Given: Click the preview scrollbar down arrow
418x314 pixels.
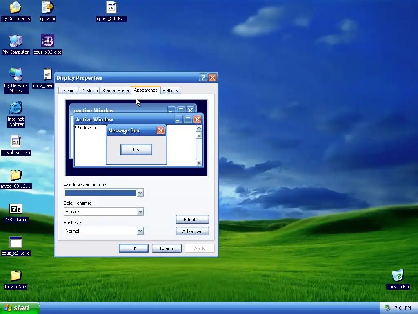Looking at the screenshot, I should pyautogui.click(x=199, y=162).
